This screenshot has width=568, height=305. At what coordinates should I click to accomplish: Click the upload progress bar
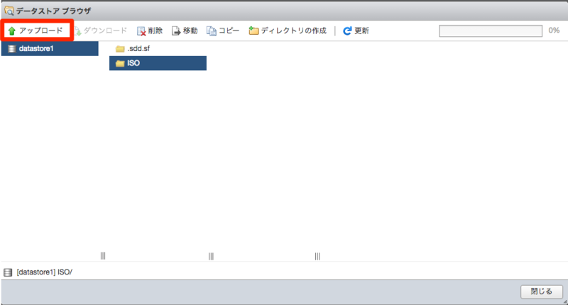[491, 30]
